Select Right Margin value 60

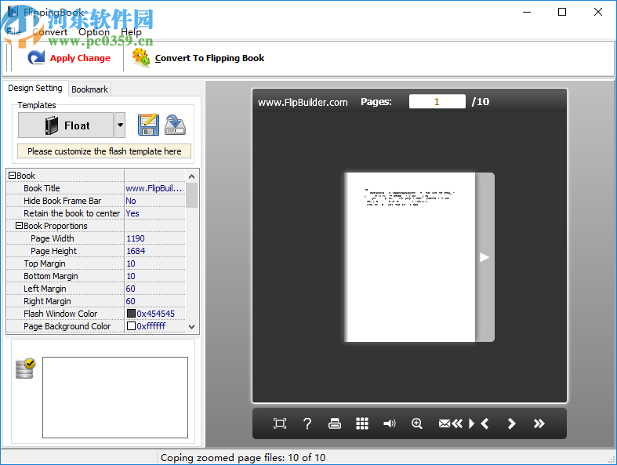[154, 301]
